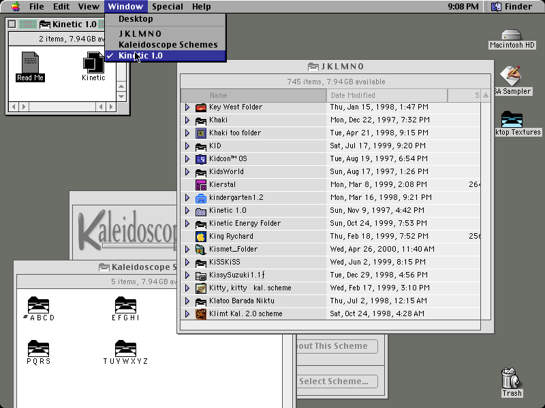Expand the Kinetic Energy Folder triangle

click(187, 224)
